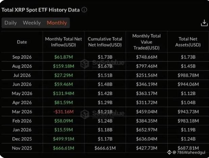The image size is (209, 158).
Task: Select the Monthly tab
Action: pyautogui.click(x=57, y=23)
